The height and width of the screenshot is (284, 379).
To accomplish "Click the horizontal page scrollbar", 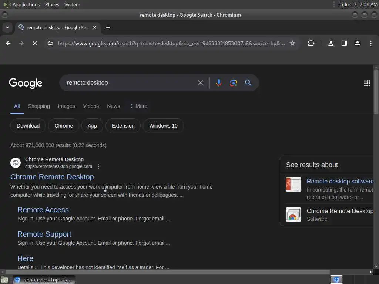I will 167,272.
